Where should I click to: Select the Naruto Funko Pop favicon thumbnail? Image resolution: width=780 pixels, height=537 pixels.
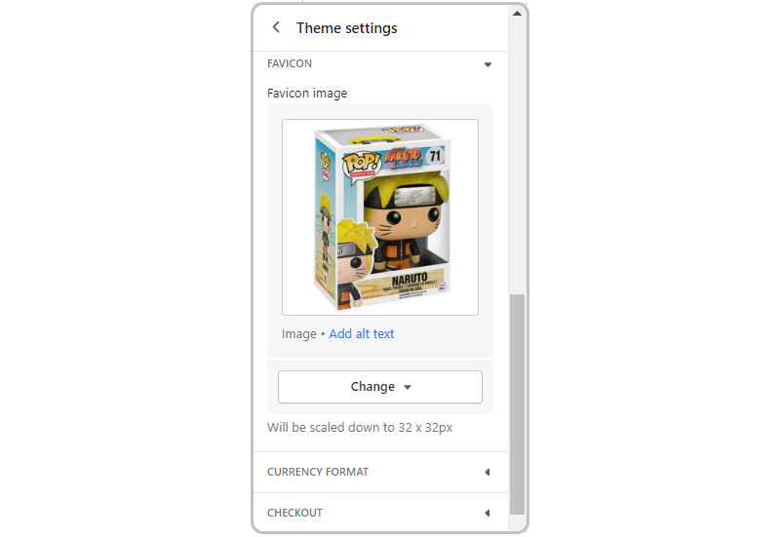[x=380, y=217]
